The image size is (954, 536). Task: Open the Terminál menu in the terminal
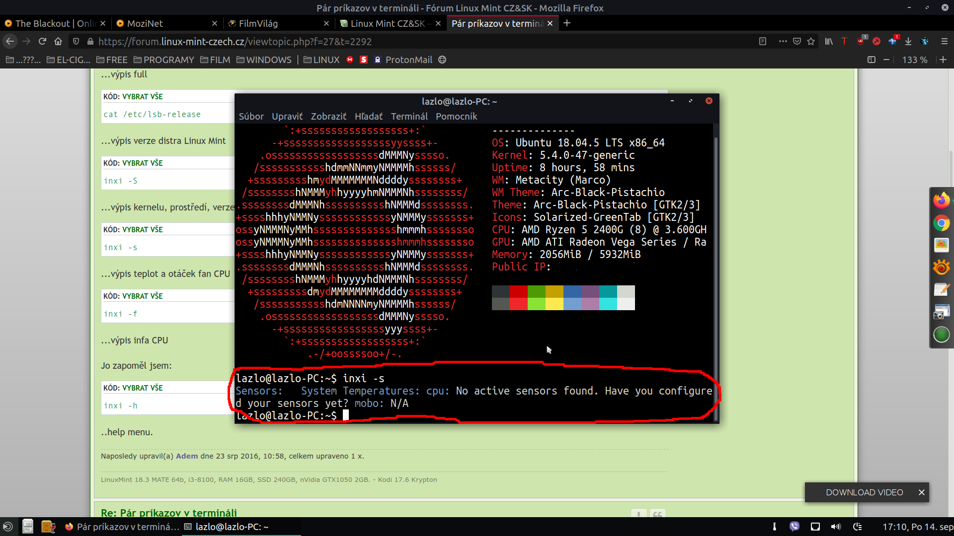pos(409,117)
